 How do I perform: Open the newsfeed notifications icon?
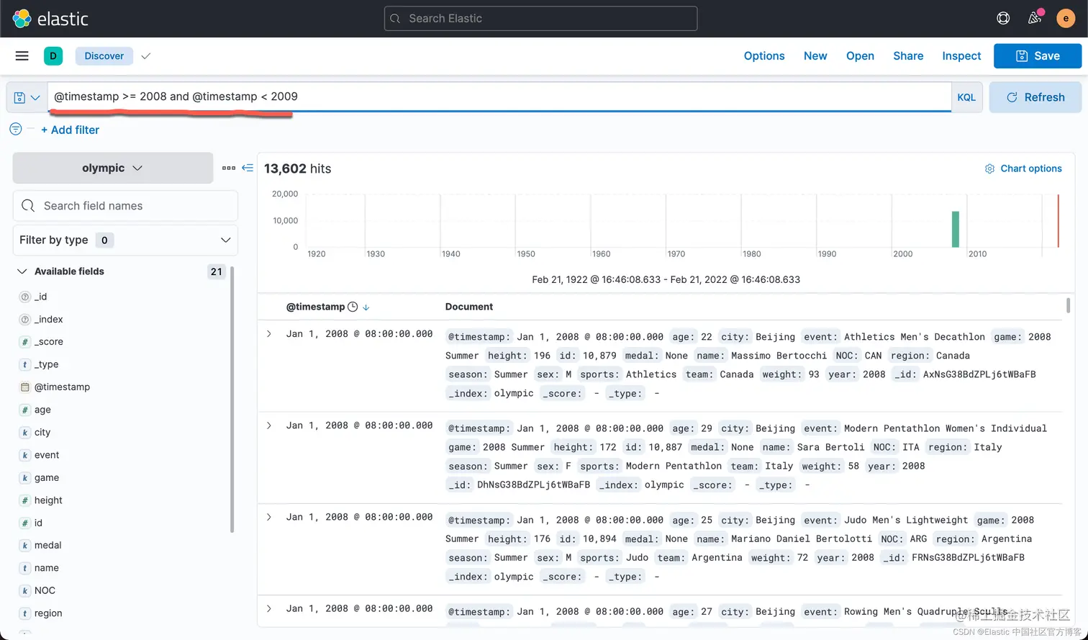(1035, 19)
